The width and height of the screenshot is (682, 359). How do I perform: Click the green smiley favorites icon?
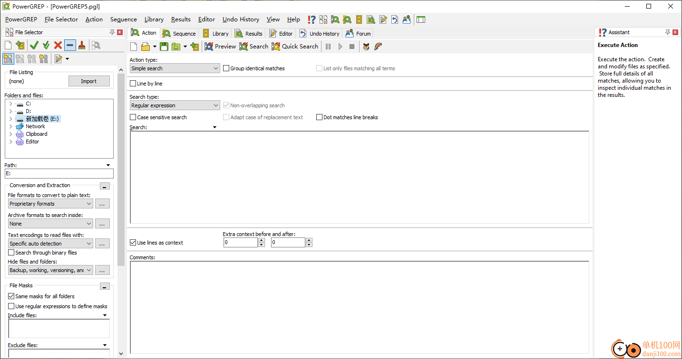176,47
